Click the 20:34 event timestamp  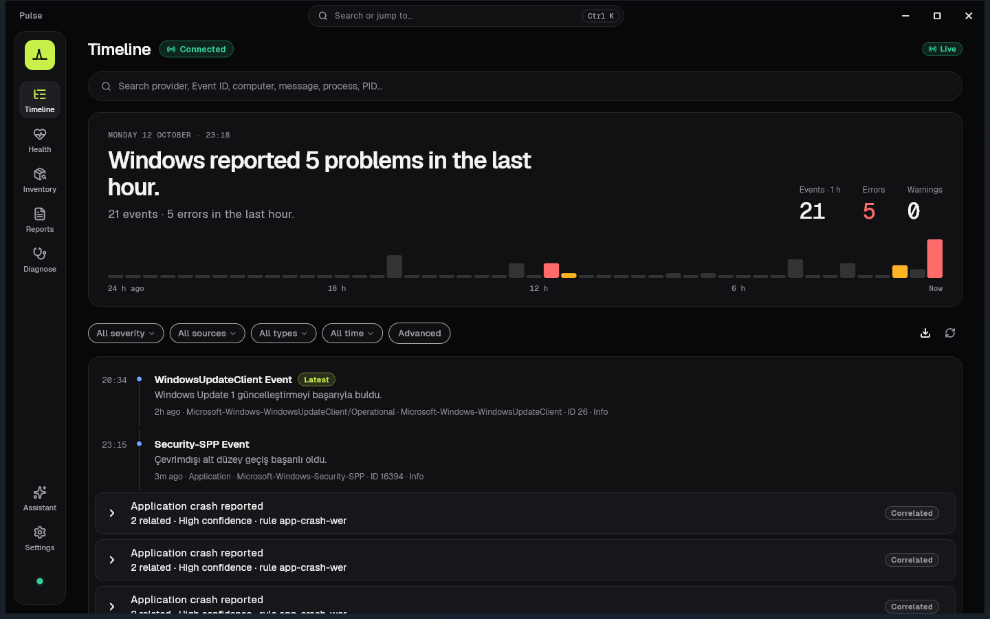pos(114,380)
